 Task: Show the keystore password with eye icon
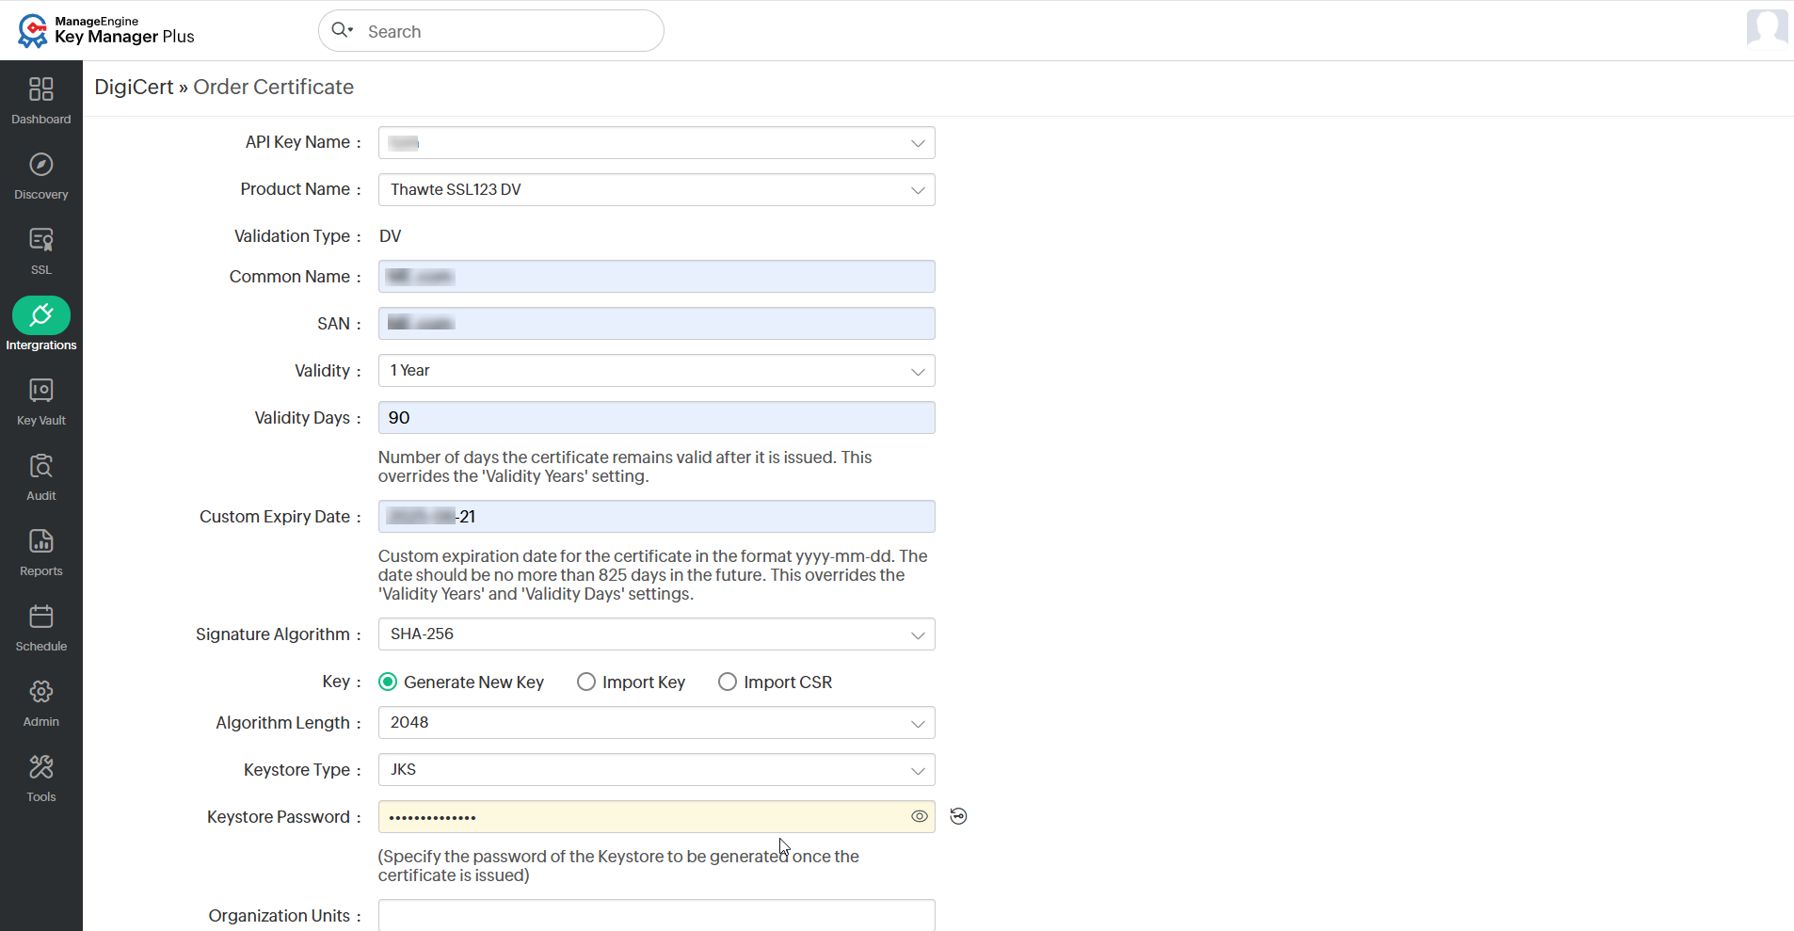tap(920, 816)
